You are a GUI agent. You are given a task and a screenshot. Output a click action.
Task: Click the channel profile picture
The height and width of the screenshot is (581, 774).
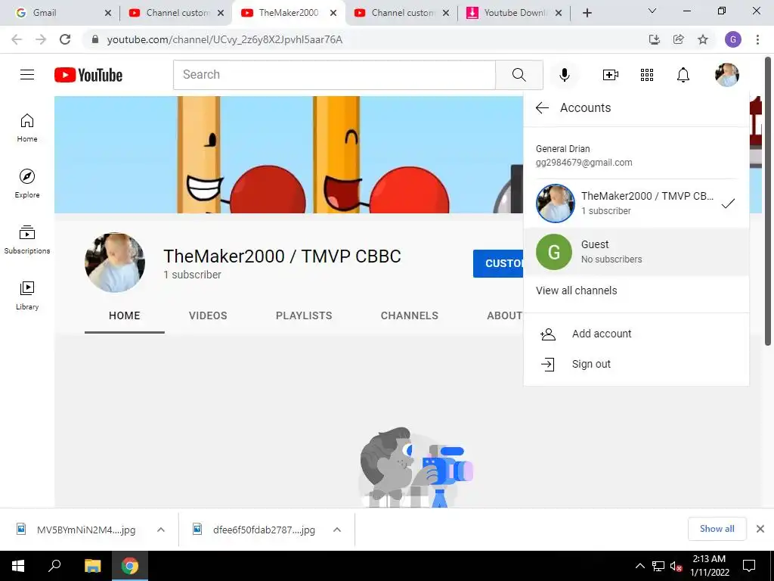(x=115, y=263)
